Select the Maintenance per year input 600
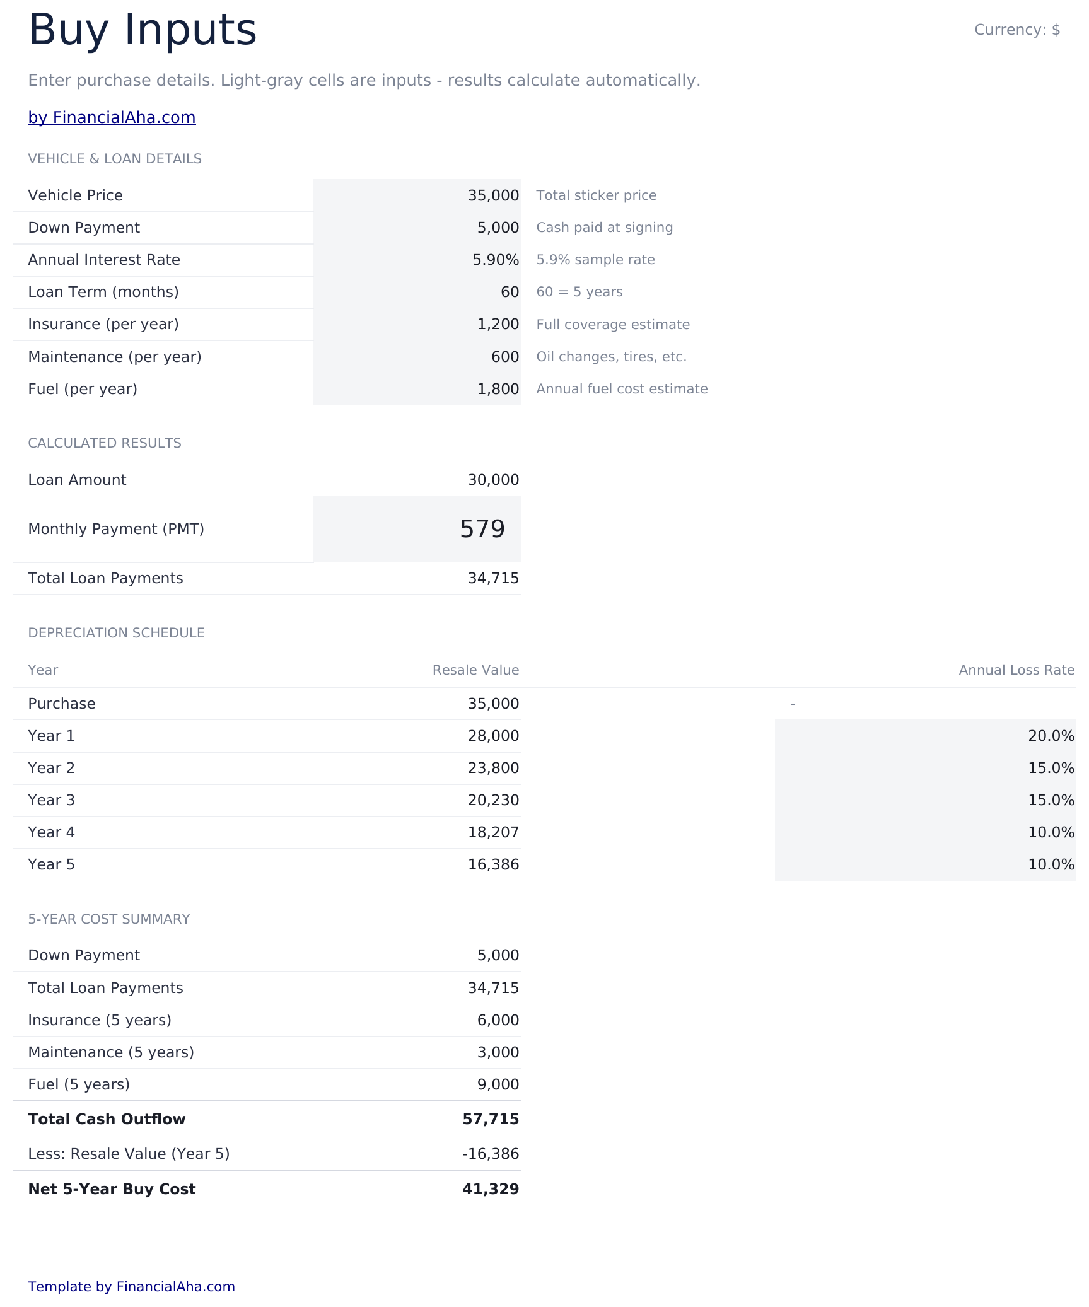1089x1307 pixels. point(417,357)
